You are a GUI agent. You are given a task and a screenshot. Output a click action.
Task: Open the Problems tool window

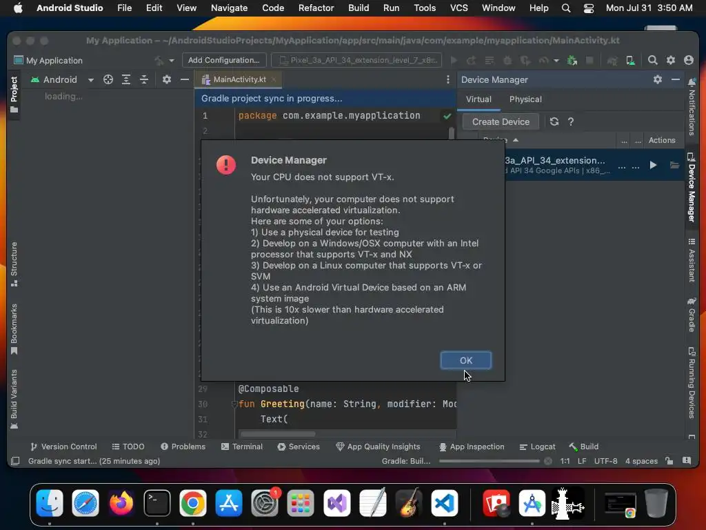183,446
